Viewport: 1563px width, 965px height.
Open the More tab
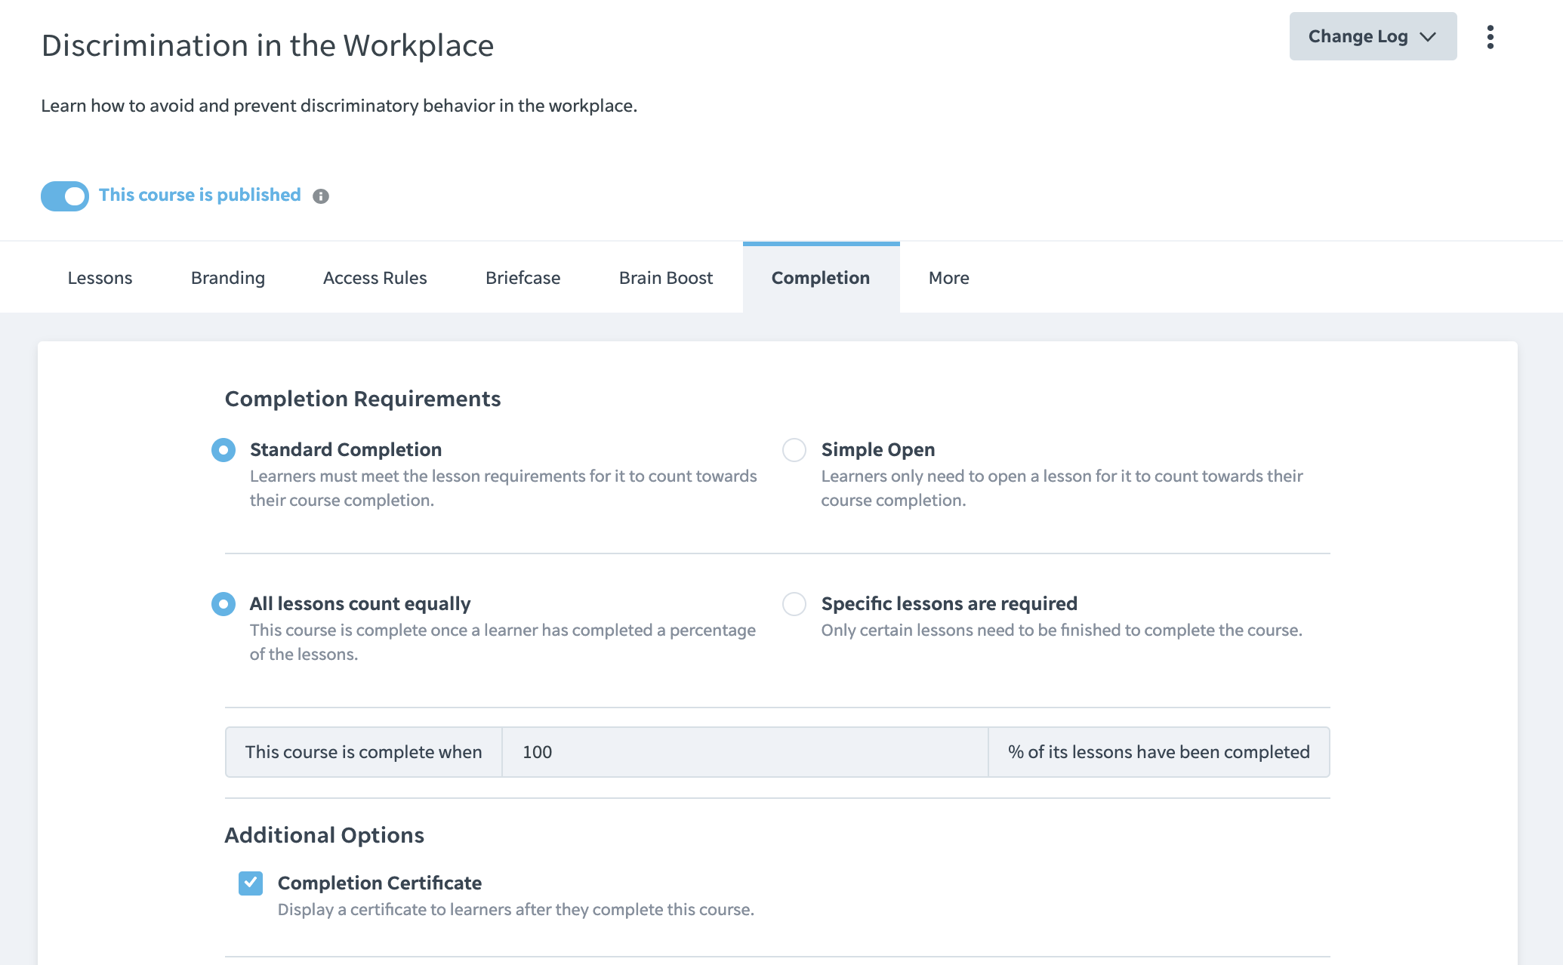click(x=949, y=278)
